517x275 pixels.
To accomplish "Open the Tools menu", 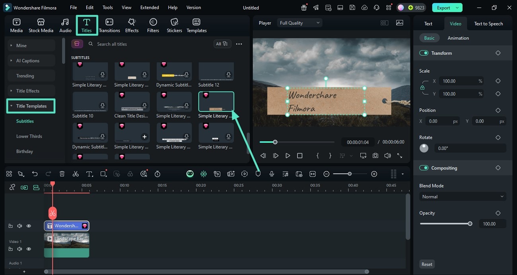I will 108,8.
